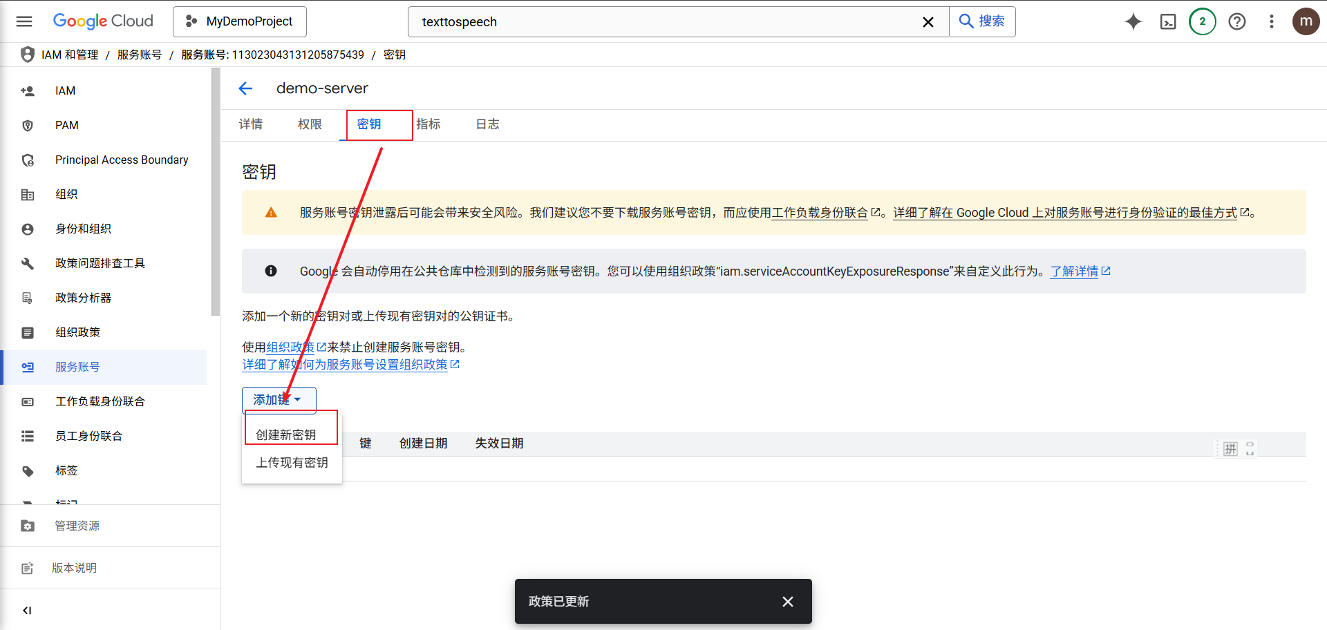1327x630 pixels.
Task: Clear the texttospeech search with the X icon
Action: click(x=928, y=21)
